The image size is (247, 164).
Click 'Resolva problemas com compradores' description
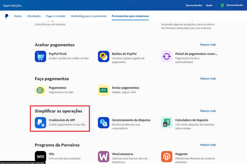(x=126, y=127)
